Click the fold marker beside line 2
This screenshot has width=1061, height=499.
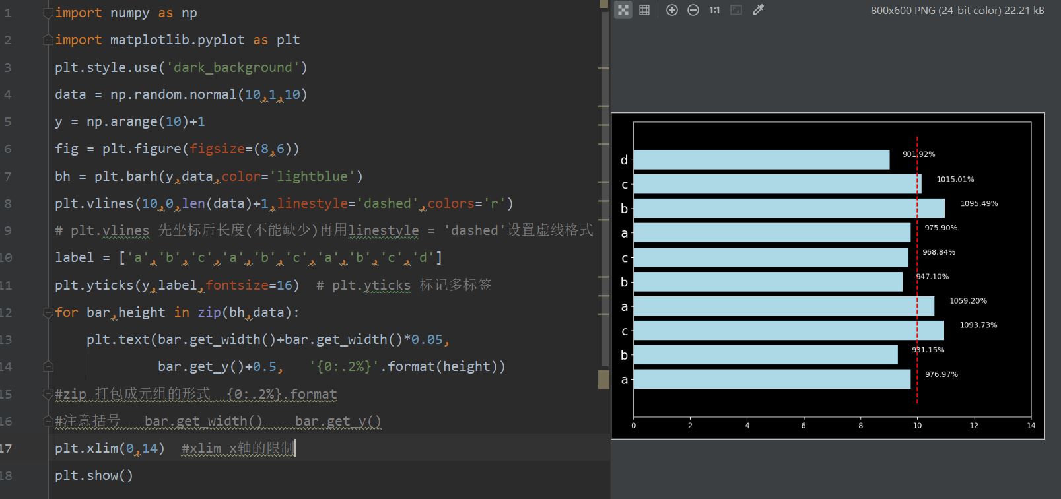point(48,40)
